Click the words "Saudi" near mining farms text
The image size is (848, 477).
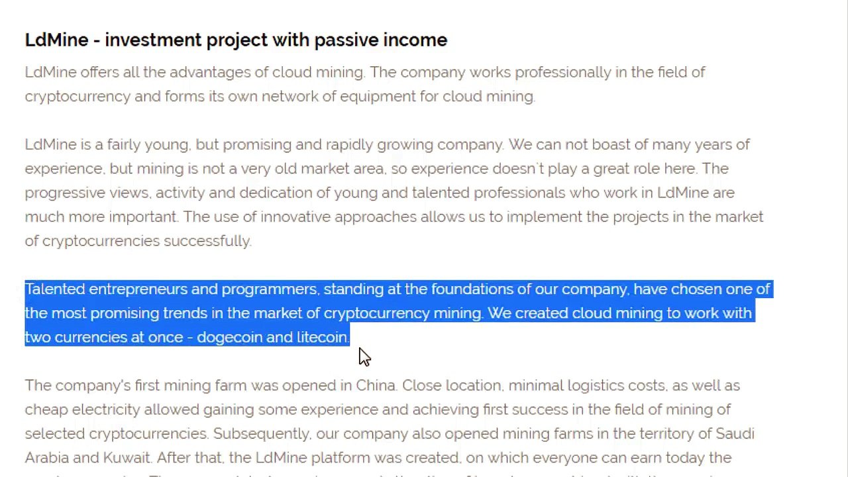click(x=735, y=434)
